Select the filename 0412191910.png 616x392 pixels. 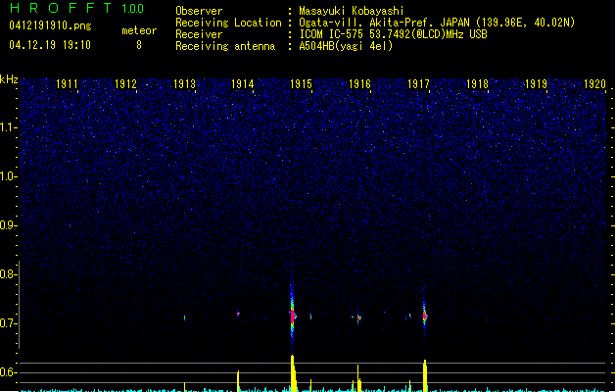pyautogui.click(x=50, y=26)
